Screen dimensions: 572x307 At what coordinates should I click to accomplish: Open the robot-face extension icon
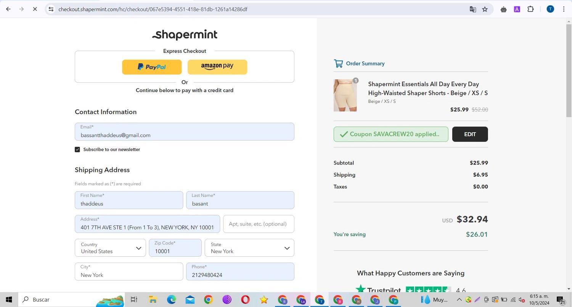click(x=503, y=9)
